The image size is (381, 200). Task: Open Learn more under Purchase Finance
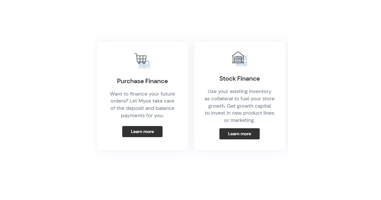click(142, 131)
